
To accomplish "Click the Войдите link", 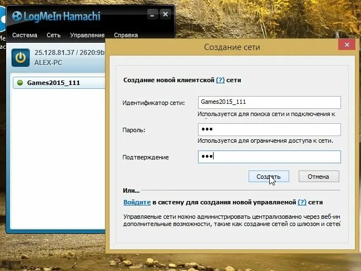I will coord(137,202).
